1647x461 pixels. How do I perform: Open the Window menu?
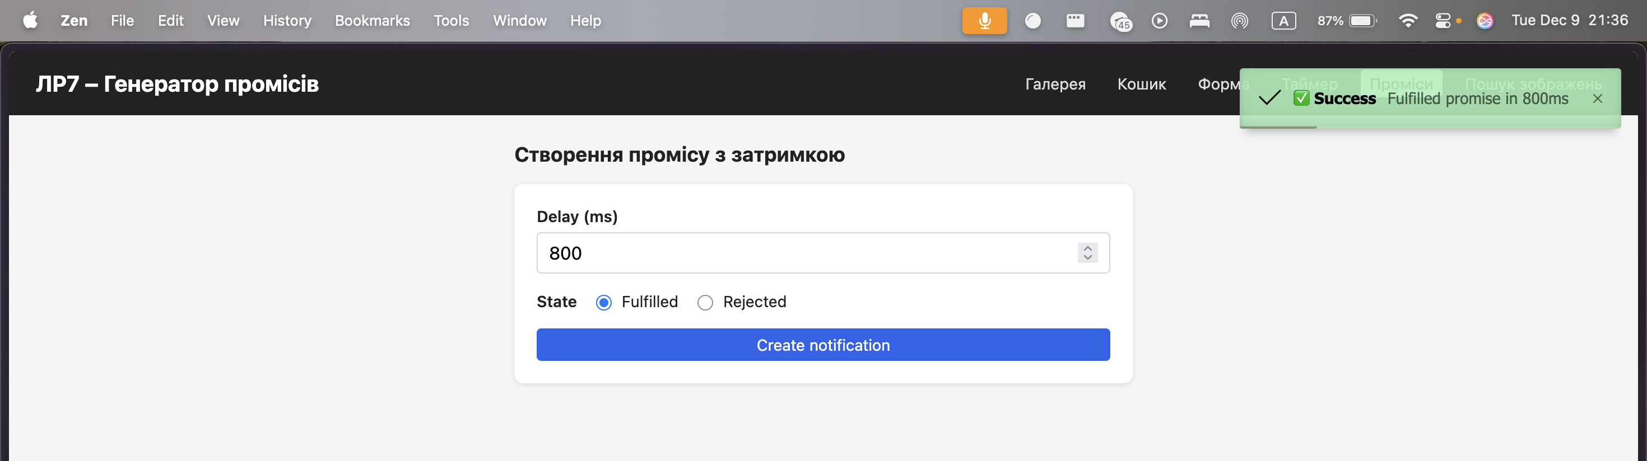(x=520, y=21)
